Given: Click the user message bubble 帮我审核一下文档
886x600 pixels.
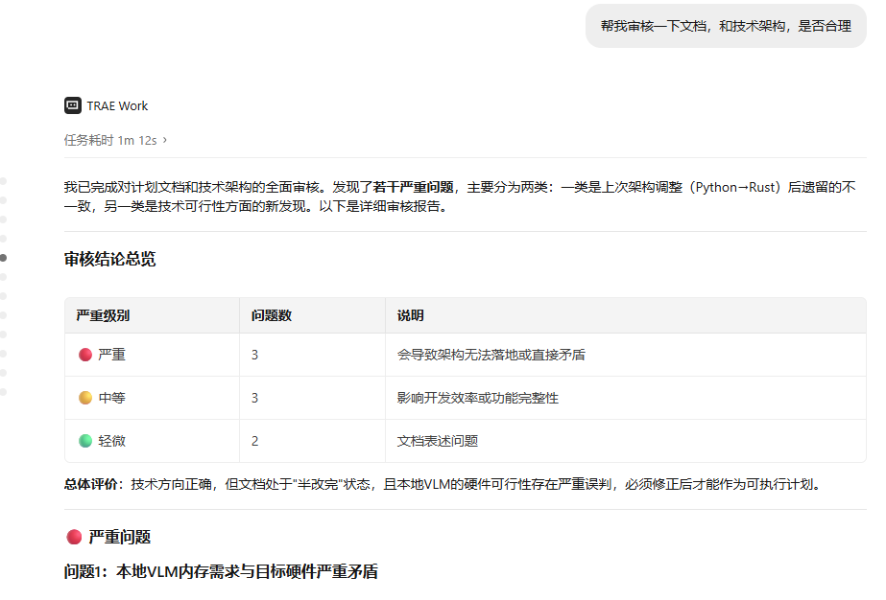Looking at the screenshot, I should point(726,26).
